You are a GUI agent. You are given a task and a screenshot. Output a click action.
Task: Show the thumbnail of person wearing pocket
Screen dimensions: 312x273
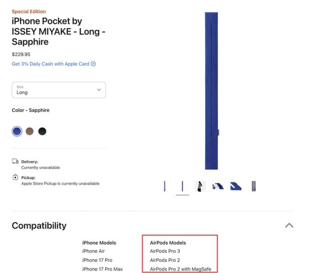[x=200, y=186]
